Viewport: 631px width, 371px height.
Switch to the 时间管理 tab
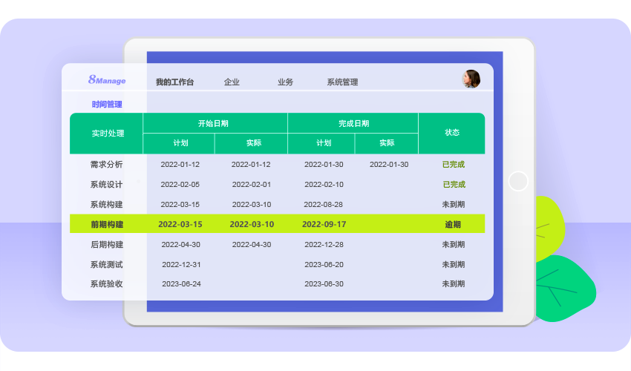[107, 105]
